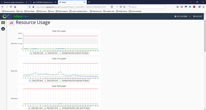Open the Webhosting bookmarks folder
Image resolution: width=206 pixels, height=110 pixels.
pos(122,11)
